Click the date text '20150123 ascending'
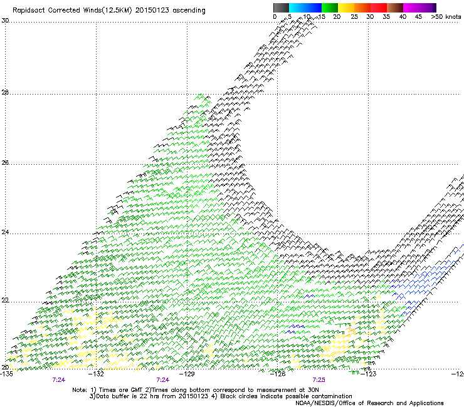 click(x=170, y=11)
